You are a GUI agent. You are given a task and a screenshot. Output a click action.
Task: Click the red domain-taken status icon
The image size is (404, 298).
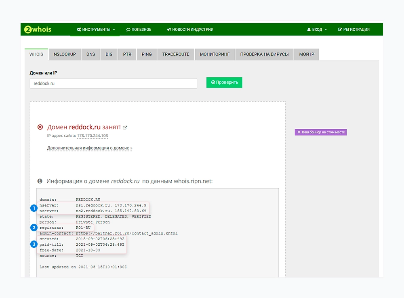coord(40,127)
